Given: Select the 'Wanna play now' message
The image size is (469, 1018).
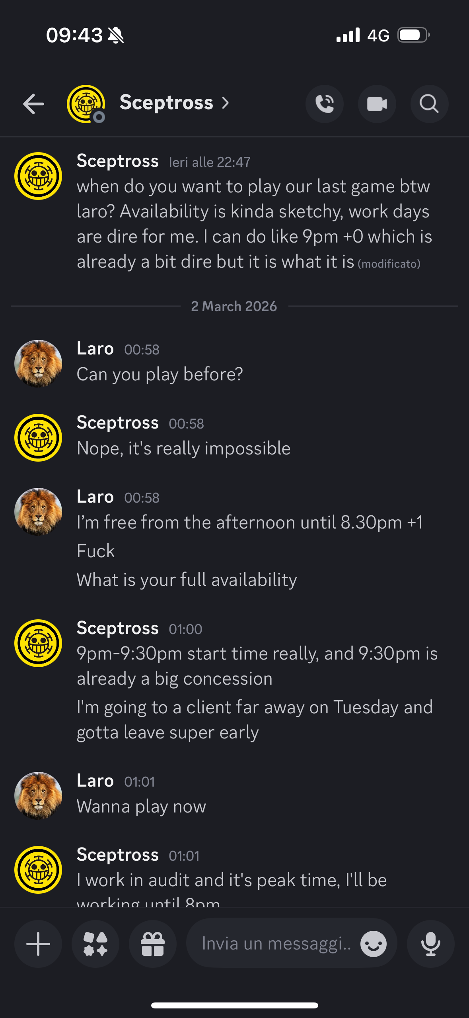Looking at the screenshot, I should tap(141, 807).
